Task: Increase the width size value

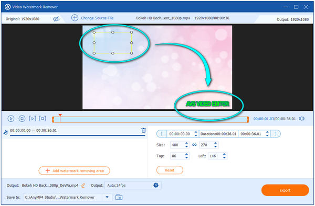Action: pos(186,143)
